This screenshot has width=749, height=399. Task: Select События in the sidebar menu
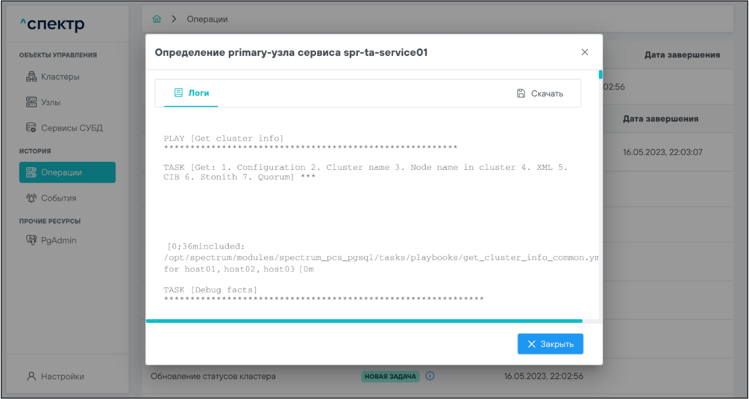click(x=59, y=198)
